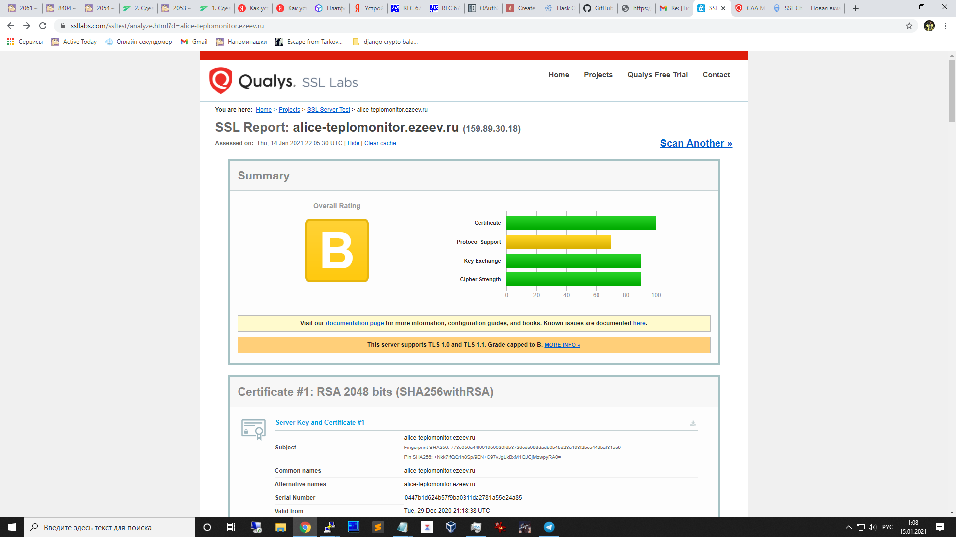
Task: Click the Projects breadcrumb link
Action: pyautogui.click(x=289, y=110)
